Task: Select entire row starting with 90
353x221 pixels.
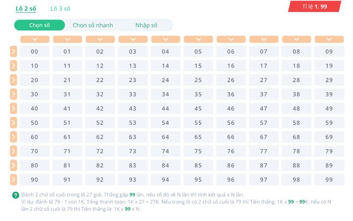Action: click(13, 180)
